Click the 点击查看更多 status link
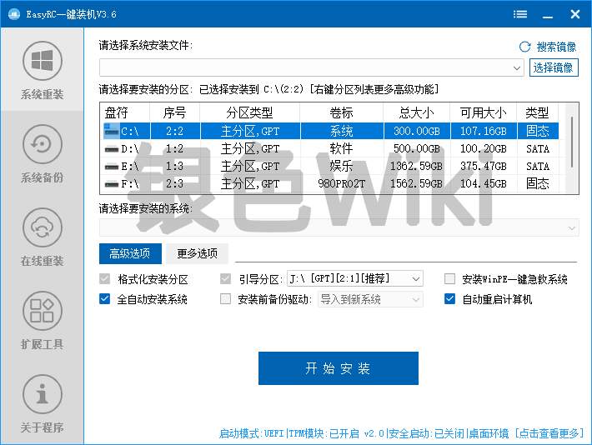592x445 pixels. (550, 433)
